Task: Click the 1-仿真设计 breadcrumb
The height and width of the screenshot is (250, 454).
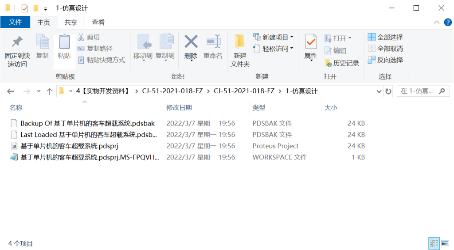Action: click(x=301, y=91)
